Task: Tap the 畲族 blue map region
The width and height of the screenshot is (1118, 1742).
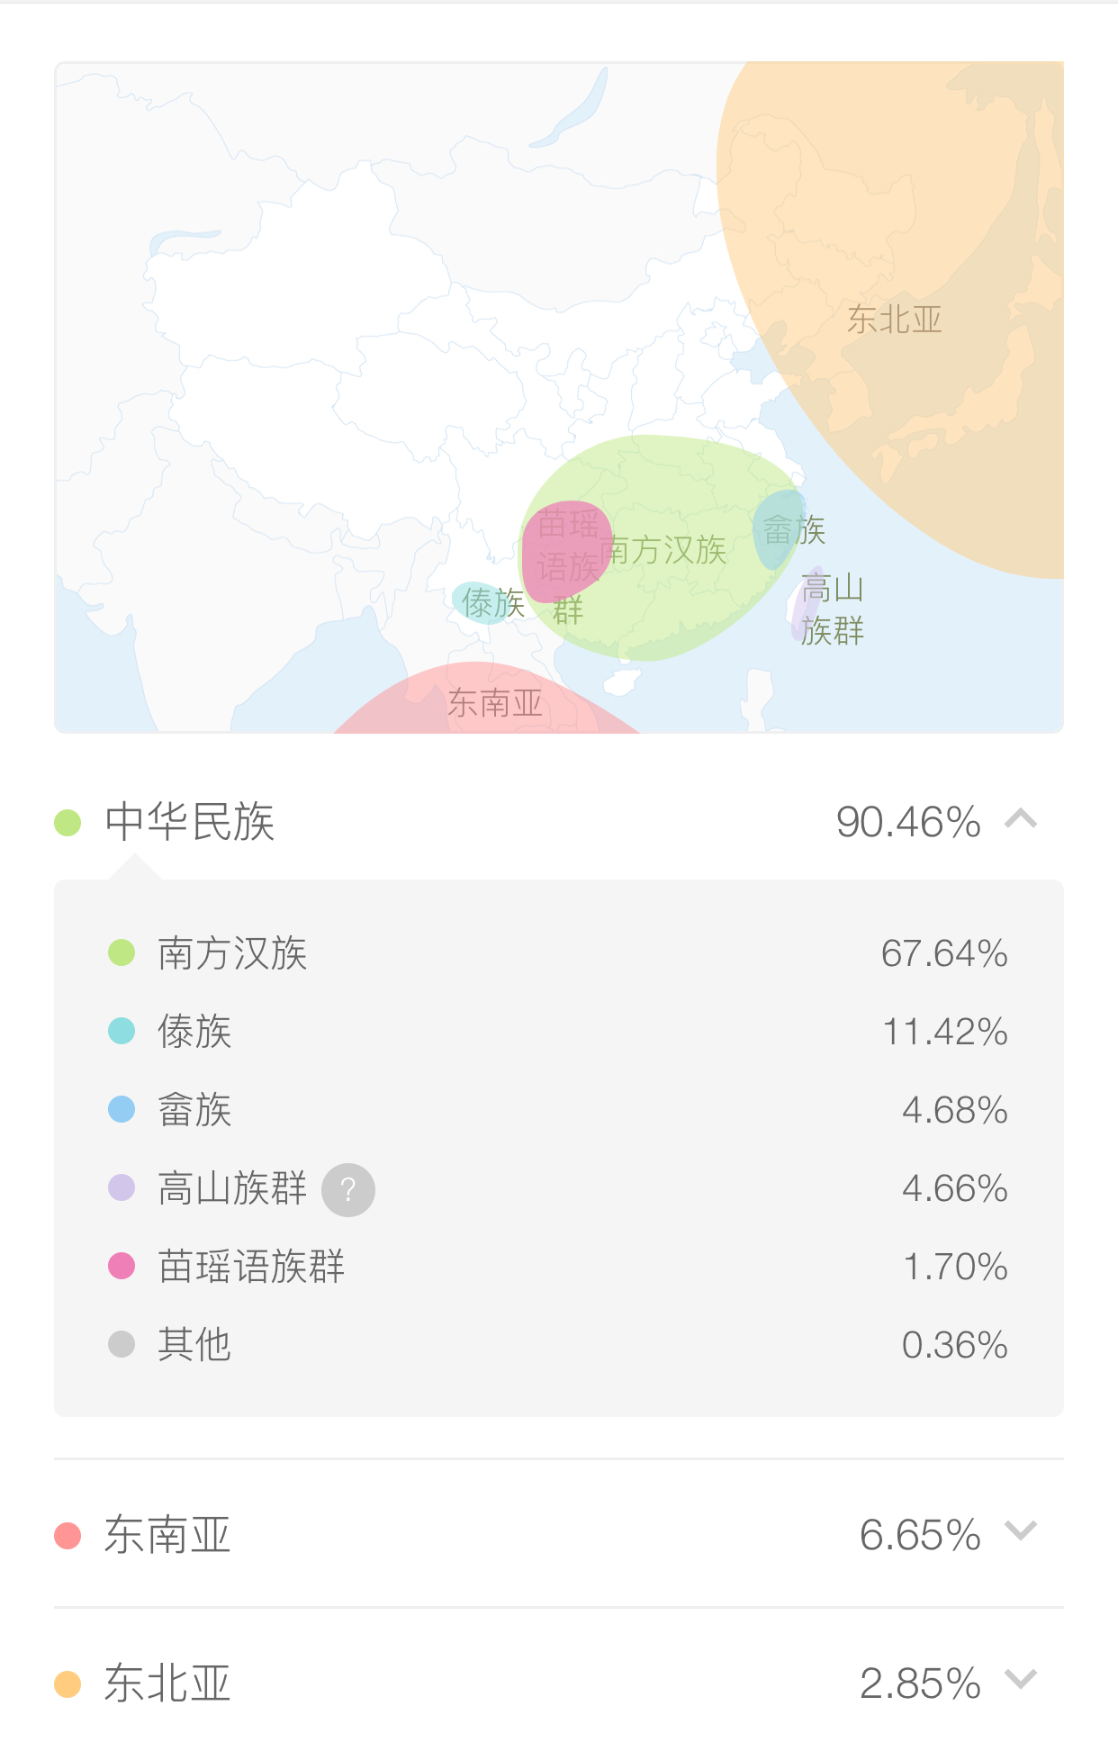Action: (x=778, y=530)
